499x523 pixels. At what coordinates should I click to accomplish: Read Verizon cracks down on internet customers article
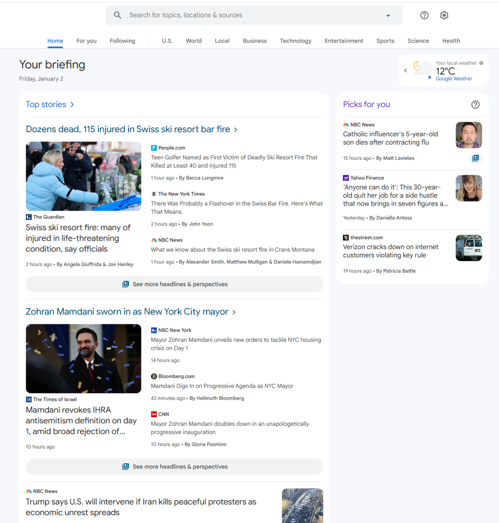(390, 251)
